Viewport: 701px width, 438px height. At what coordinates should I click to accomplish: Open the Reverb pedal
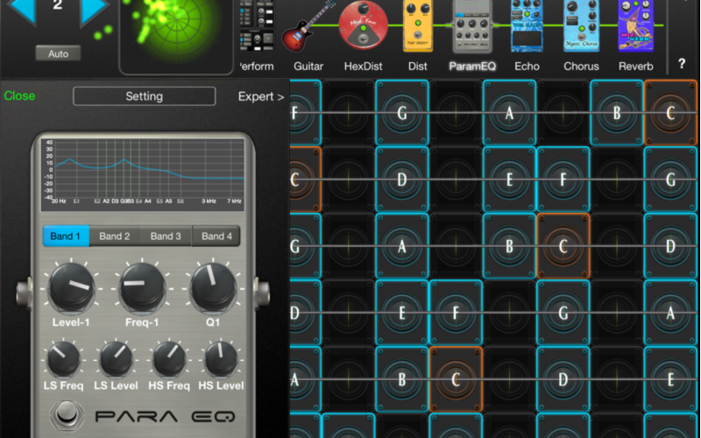[x=636, y=28]
